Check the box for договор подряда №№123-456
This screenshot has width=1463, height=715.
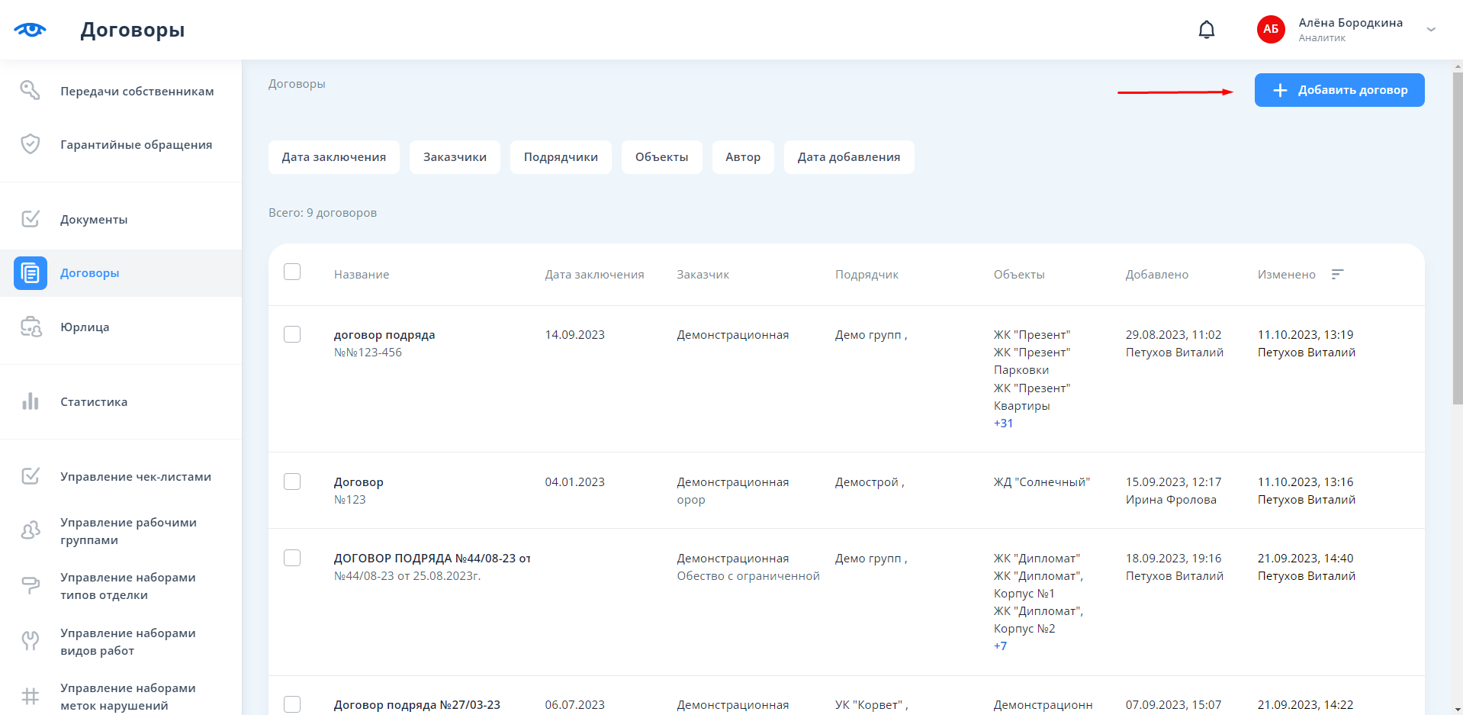292,334
